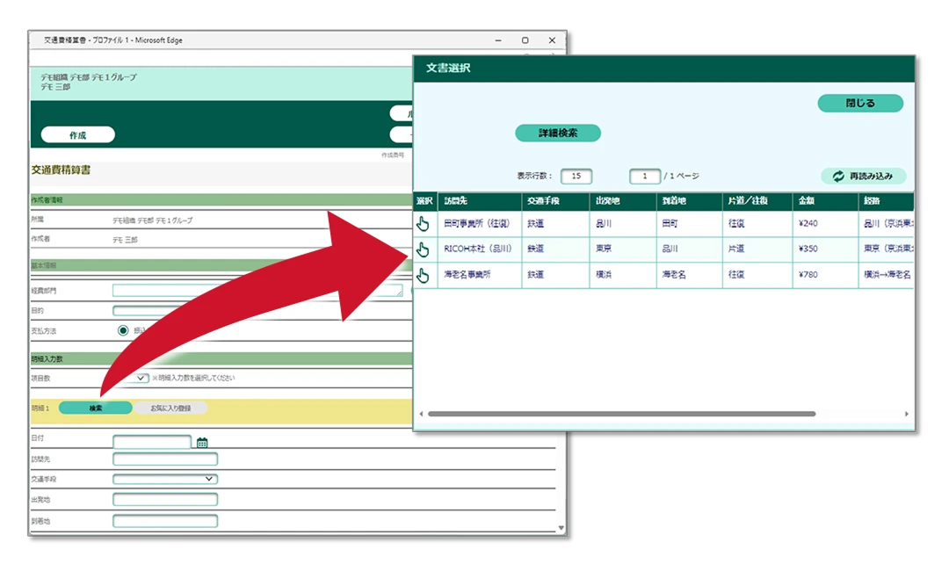Select the 海老名事業所 row hand pointer icon
949x571 pixels.
click(424, 274)
